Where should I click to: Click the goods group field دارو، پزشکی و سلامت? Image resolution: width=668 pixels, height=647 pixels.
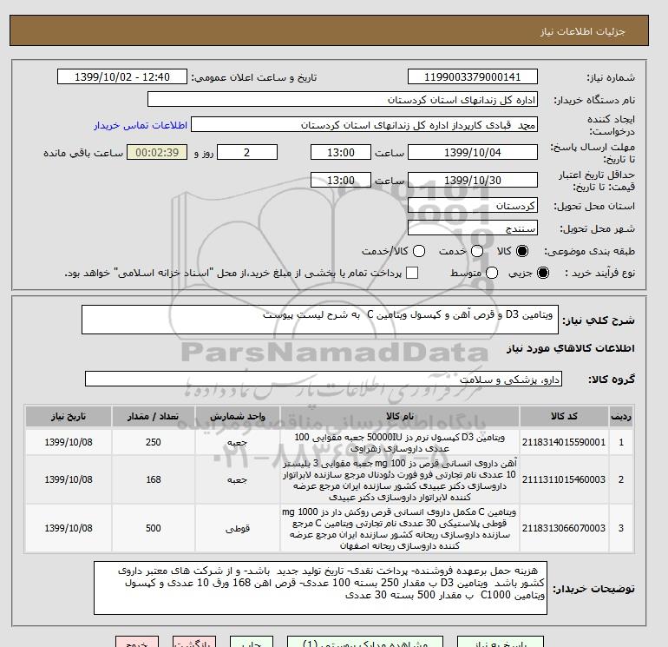point(324,379)
